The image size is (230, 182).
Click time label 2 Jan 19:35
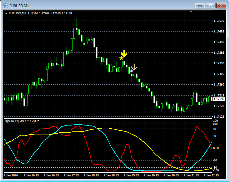[x=132, y=175]
